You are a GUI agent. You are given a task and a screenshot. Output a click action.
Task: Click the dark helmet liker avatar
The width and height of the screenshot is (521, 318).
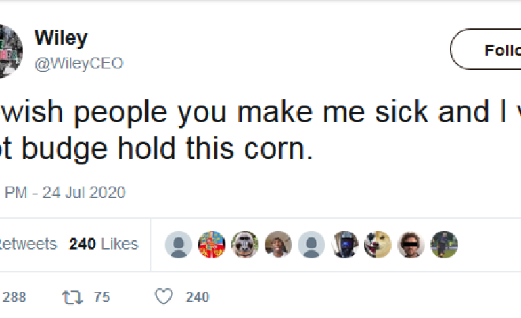click(344, 244)
